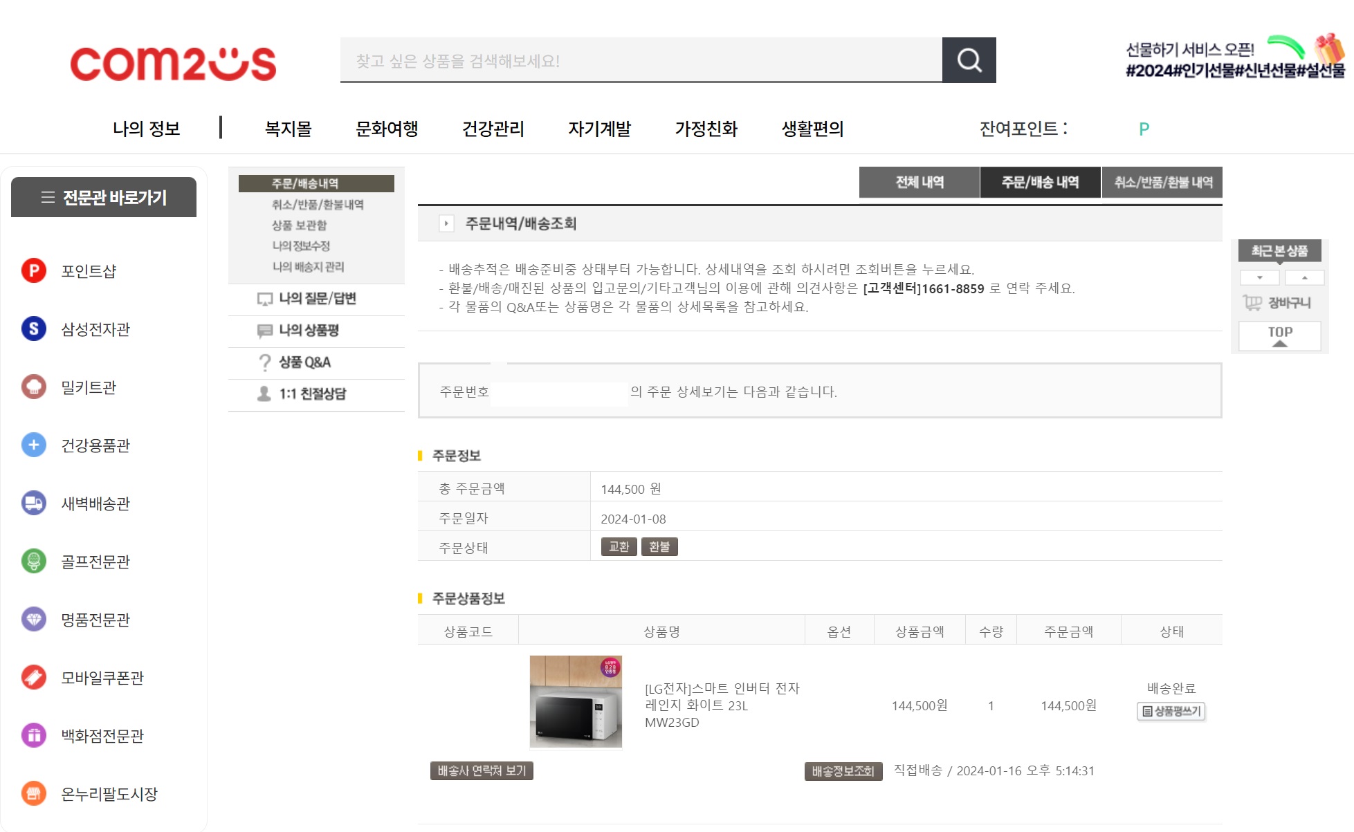Click the search magnifier button
This screenshot has width=1354, height=832.
pos(969,60)
